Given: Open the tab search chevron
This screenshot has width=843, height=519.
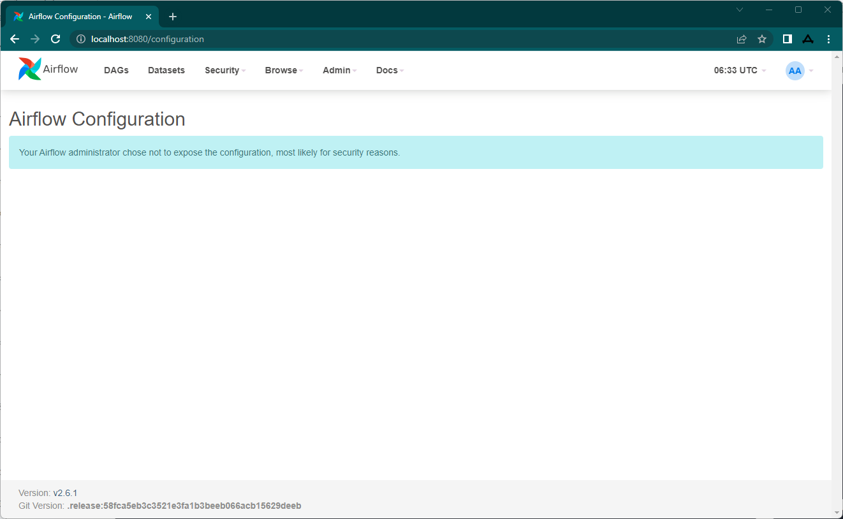Looking at the screenshot, I should (x=740, y=10).
